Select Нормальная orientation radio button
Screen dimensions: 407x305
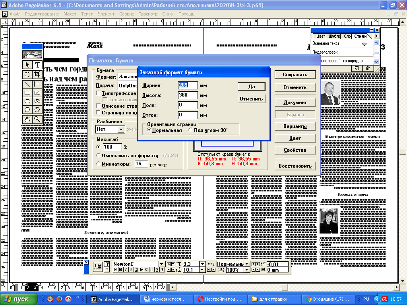pos(149,130)
